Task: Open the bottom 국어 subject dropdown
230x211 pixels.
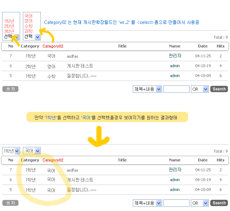Action: [x=32, y=151]
